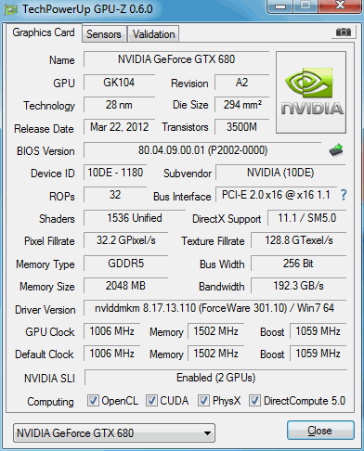Click the Name field NVIDIA GeForce GTX 680
Viewport: 364px width, 451px height.
coord(176,59)
